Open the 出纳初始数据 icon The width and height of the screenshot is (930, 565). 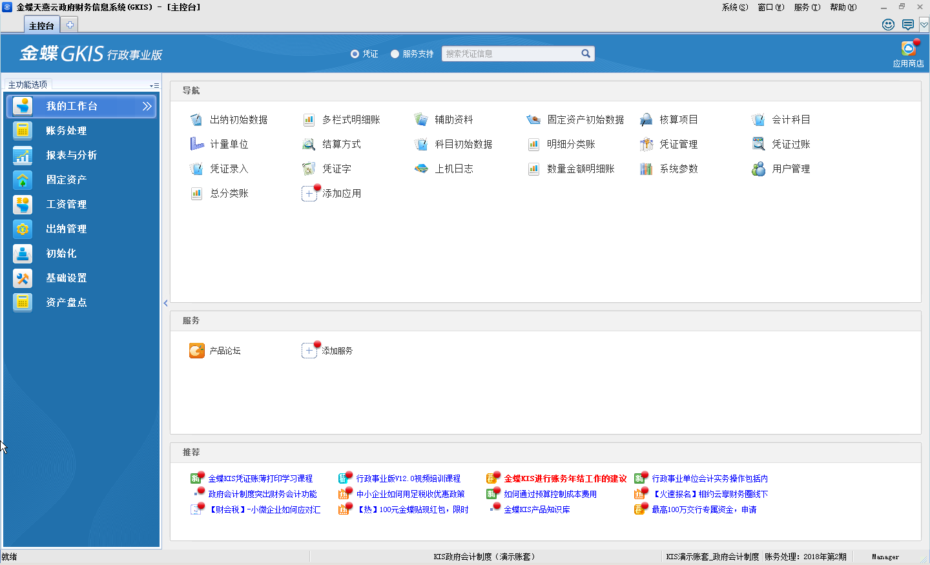tap(196, 119)
